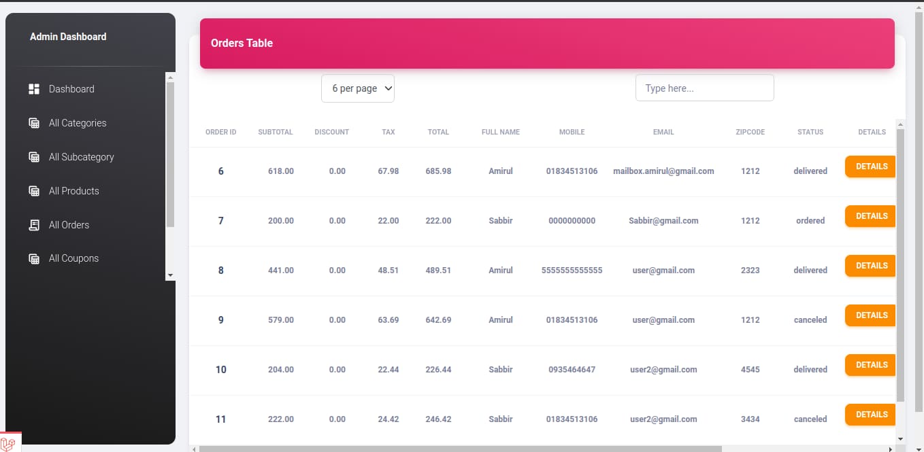Select 'Dashboard' in the sidebar menu
This screenshot has height=452, width=924.
click(x=71, y=88)
